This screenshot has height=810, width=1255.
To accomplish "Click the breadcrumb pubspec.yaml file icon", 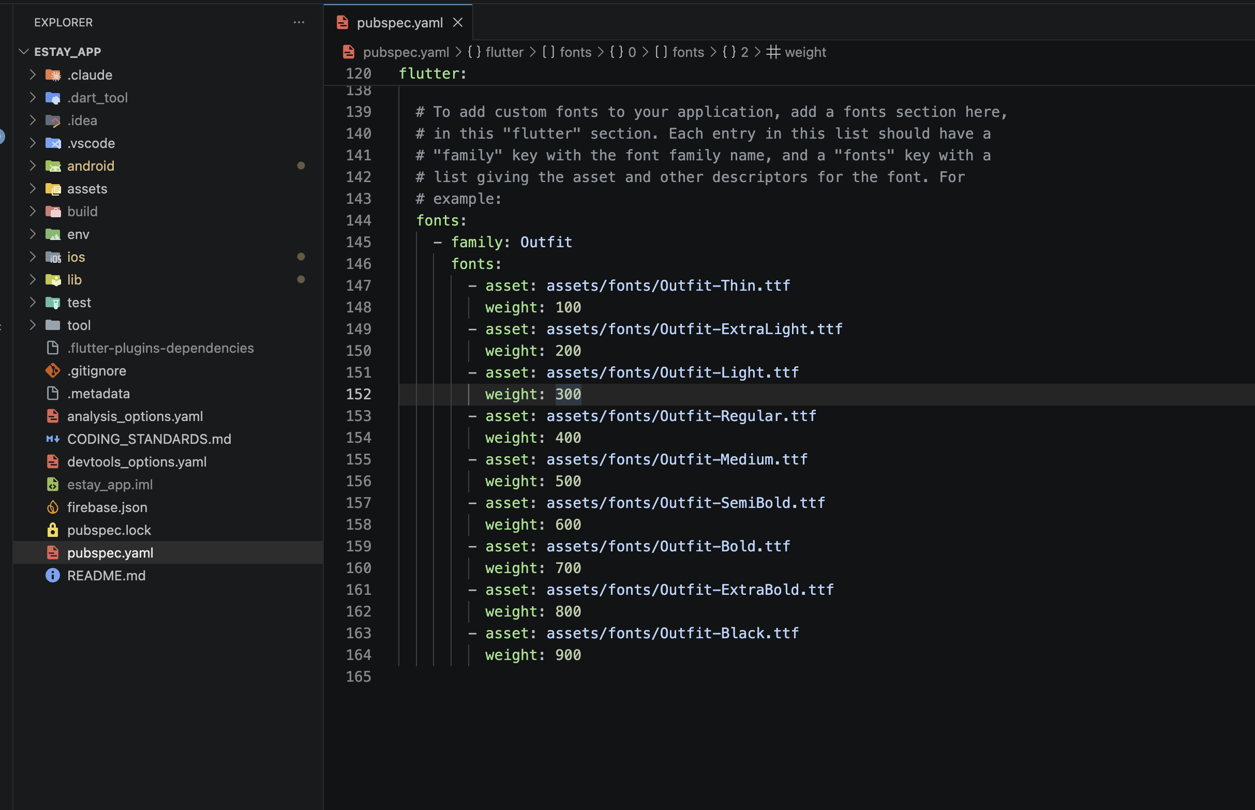I will coord(348,52).
